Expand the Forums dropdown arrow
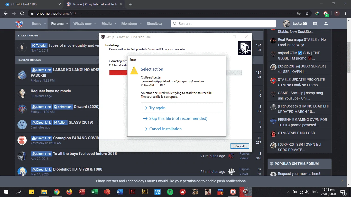The image size is (351, 197). pyautogui.click(x=67, y=24)
